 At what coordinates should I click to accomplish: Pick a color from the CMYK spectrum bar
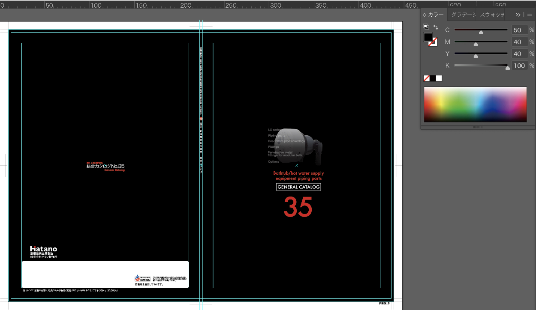[x=475, y=104]
